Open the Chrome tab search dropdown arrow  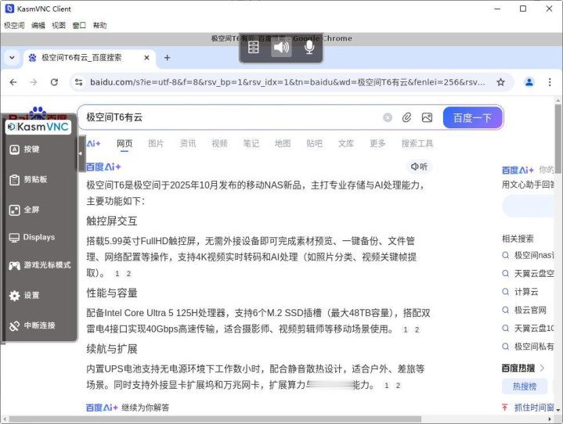(12, 58)
